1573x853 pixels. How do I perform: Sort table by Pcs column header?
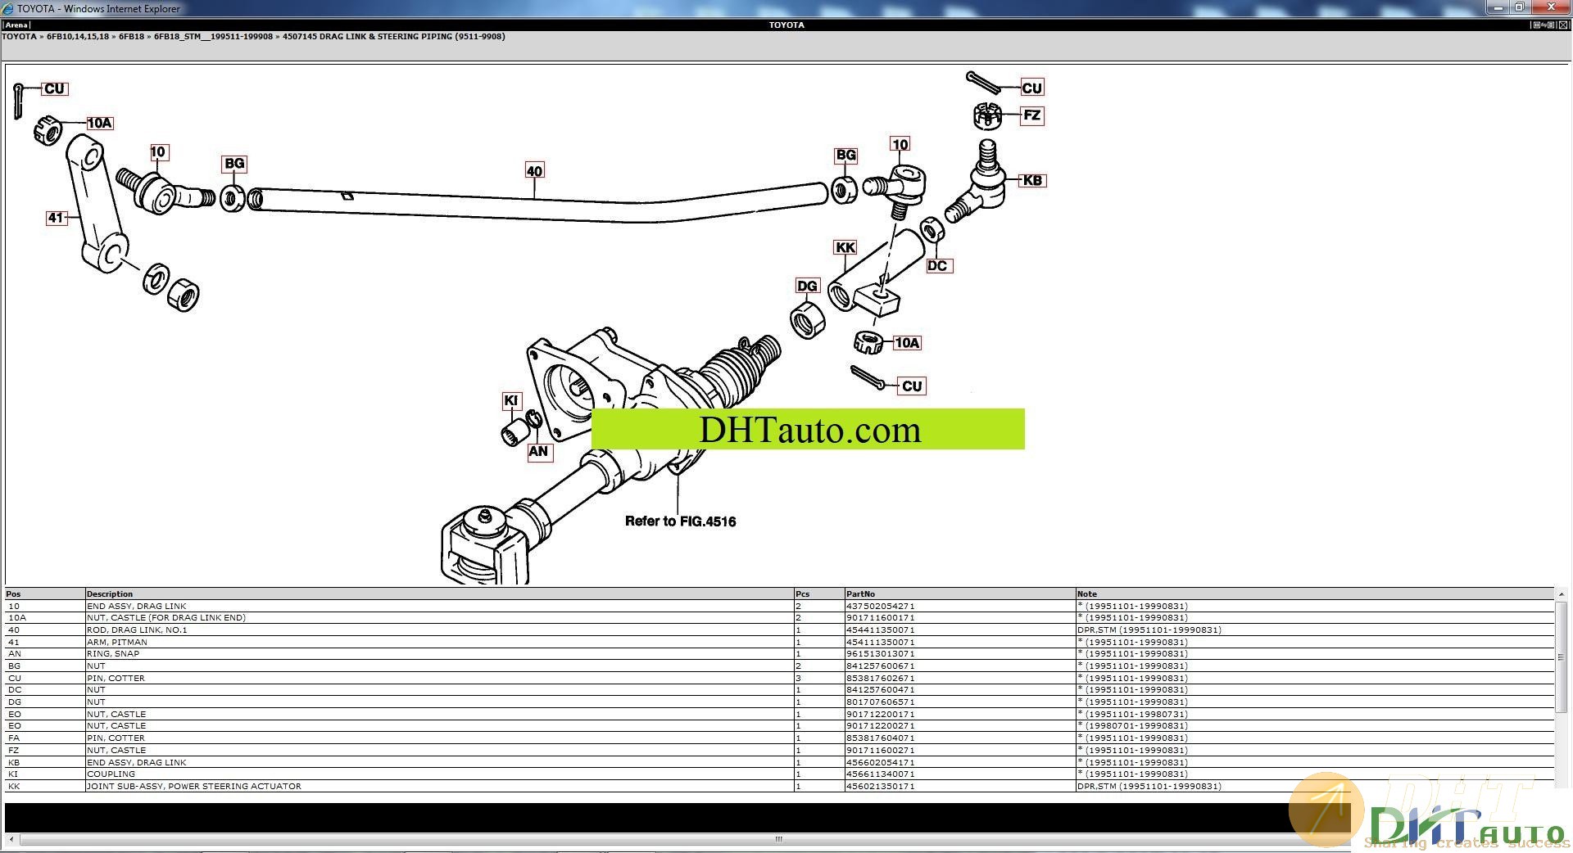819,594
